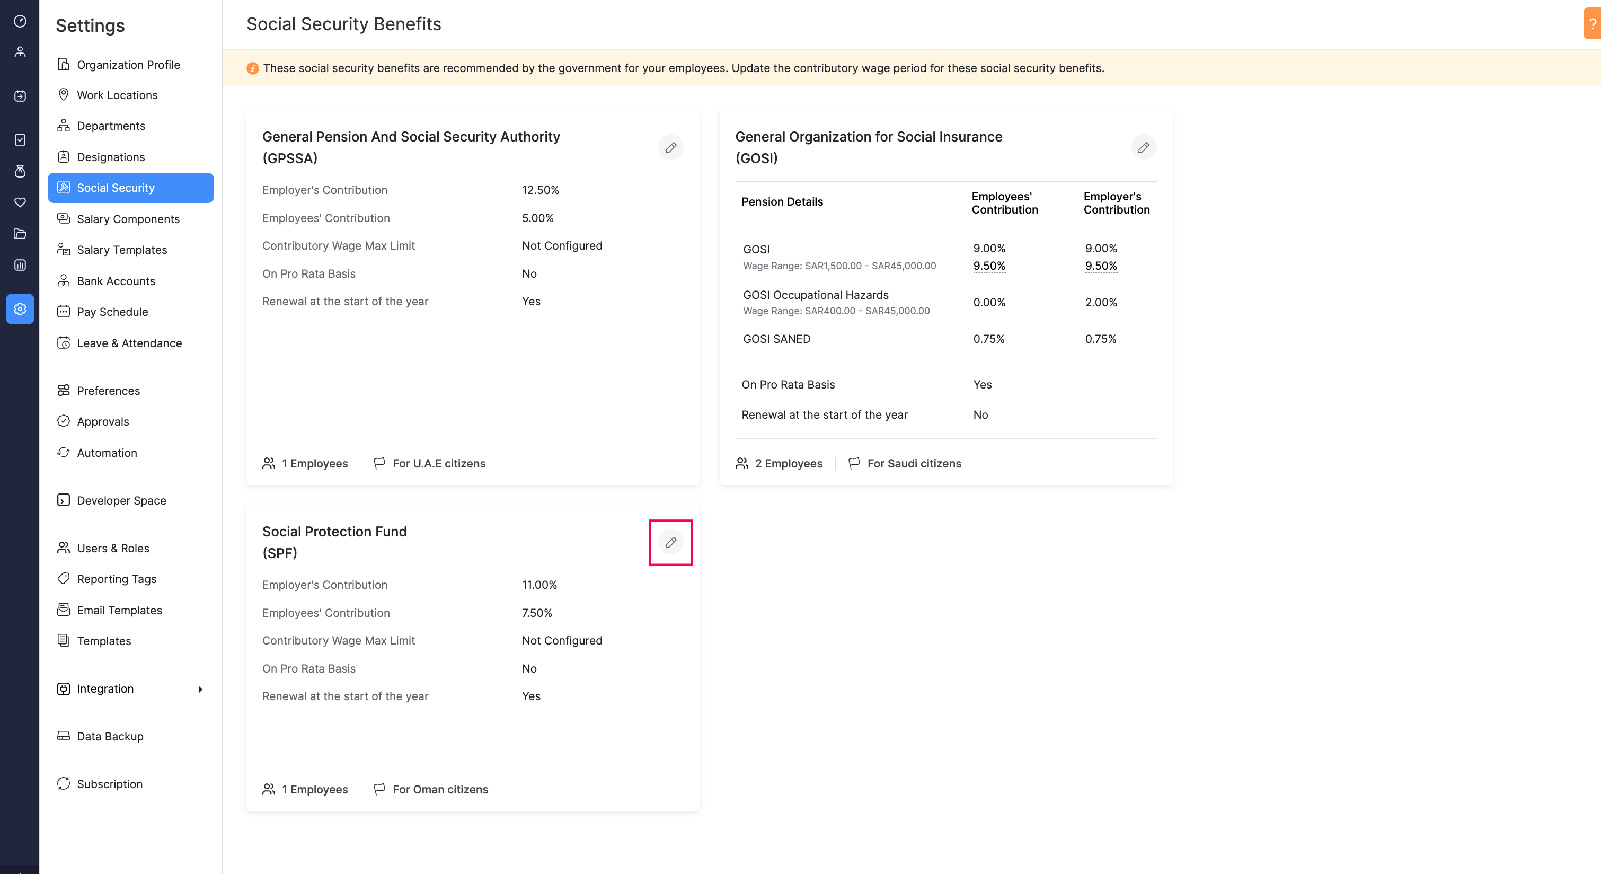Viewport: 1601px width, 874px height.
Task: Edit the GOSI benefit using its pencil icon
Action: pos(1144,147)
